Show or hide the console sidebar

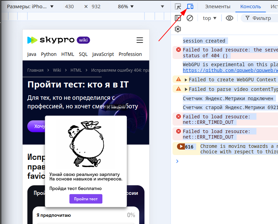tap(178, 18)
